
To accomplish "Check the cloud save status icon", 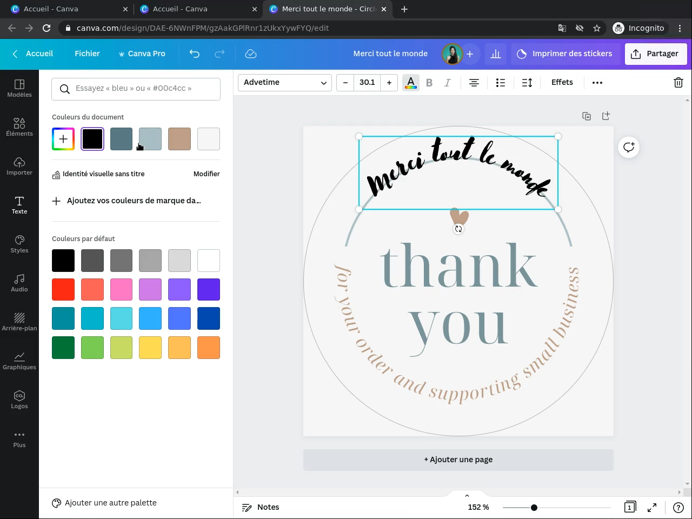I will point(250,54).
